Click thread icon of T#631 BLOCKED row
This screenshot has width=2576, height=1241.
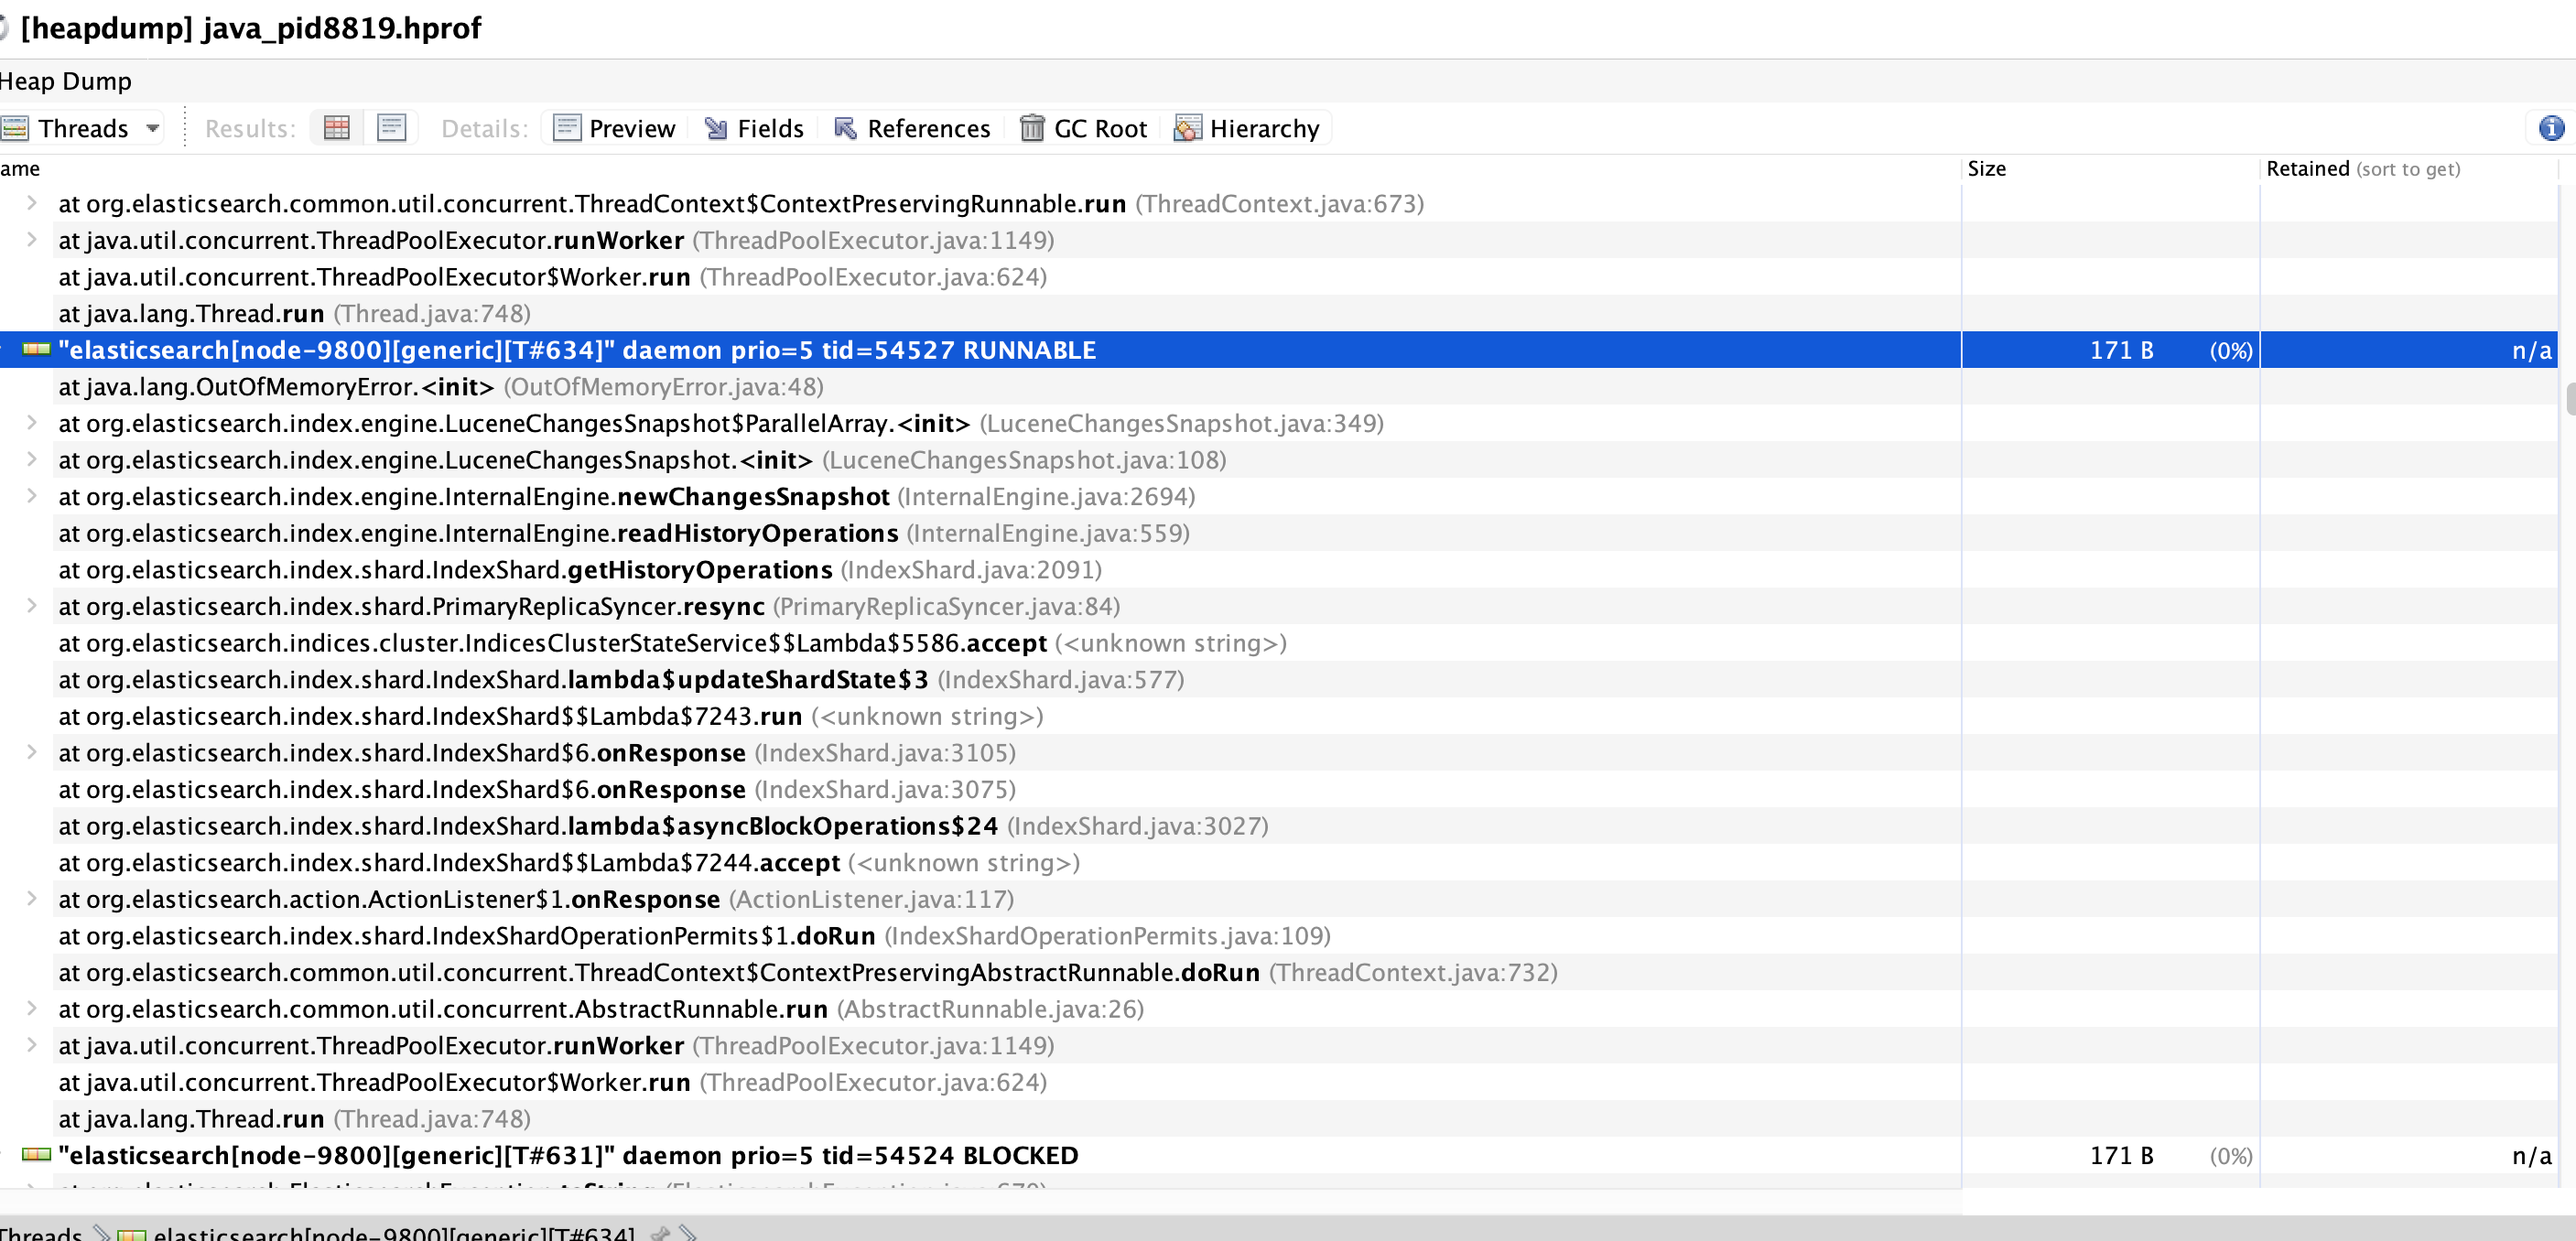(x=36, y=1155)
